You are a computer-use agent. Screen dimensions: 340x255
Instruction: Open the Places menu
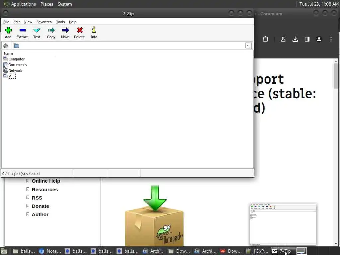[x=47, y=4]
